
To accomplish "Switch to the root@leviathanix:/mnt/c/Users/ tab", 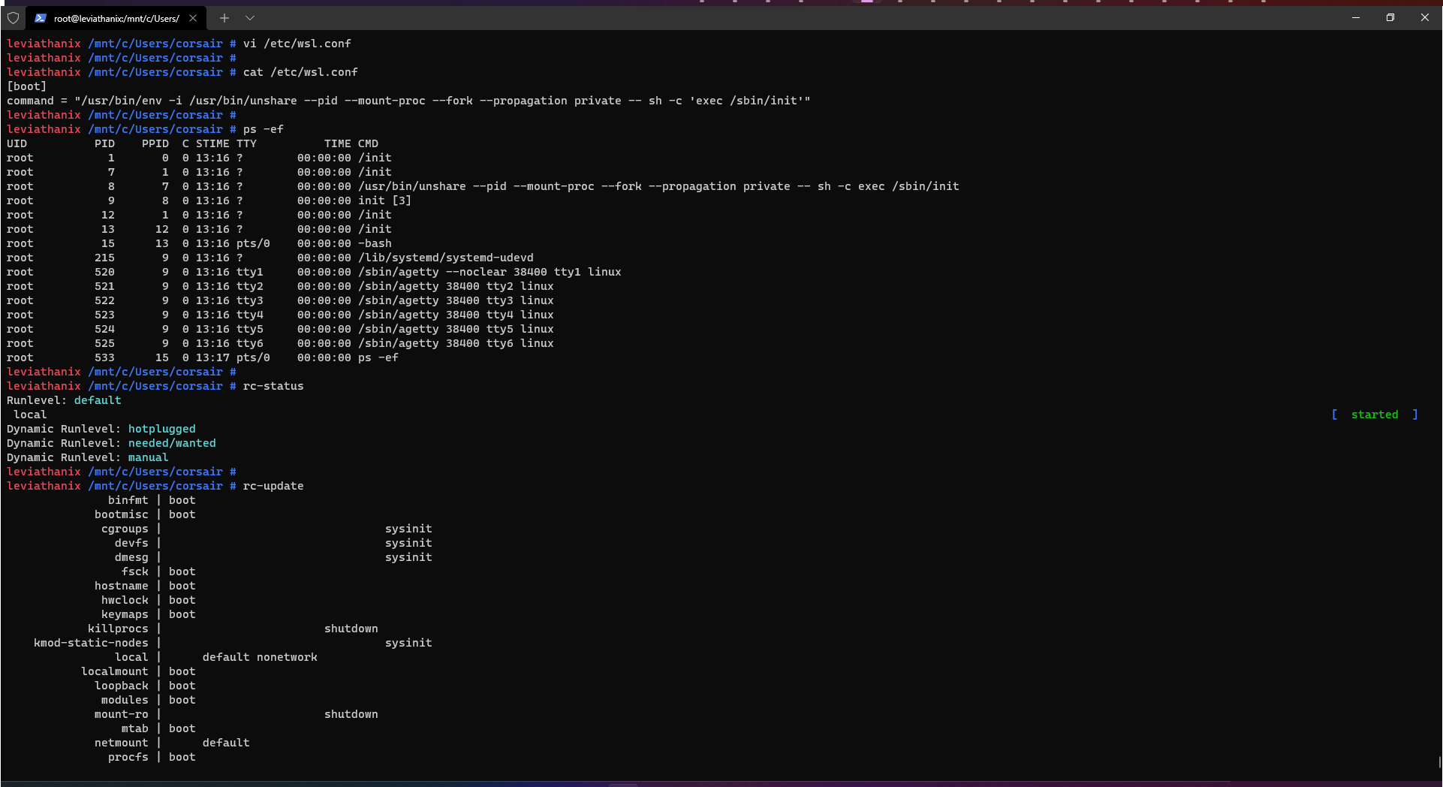I will (x=113, y=17).
